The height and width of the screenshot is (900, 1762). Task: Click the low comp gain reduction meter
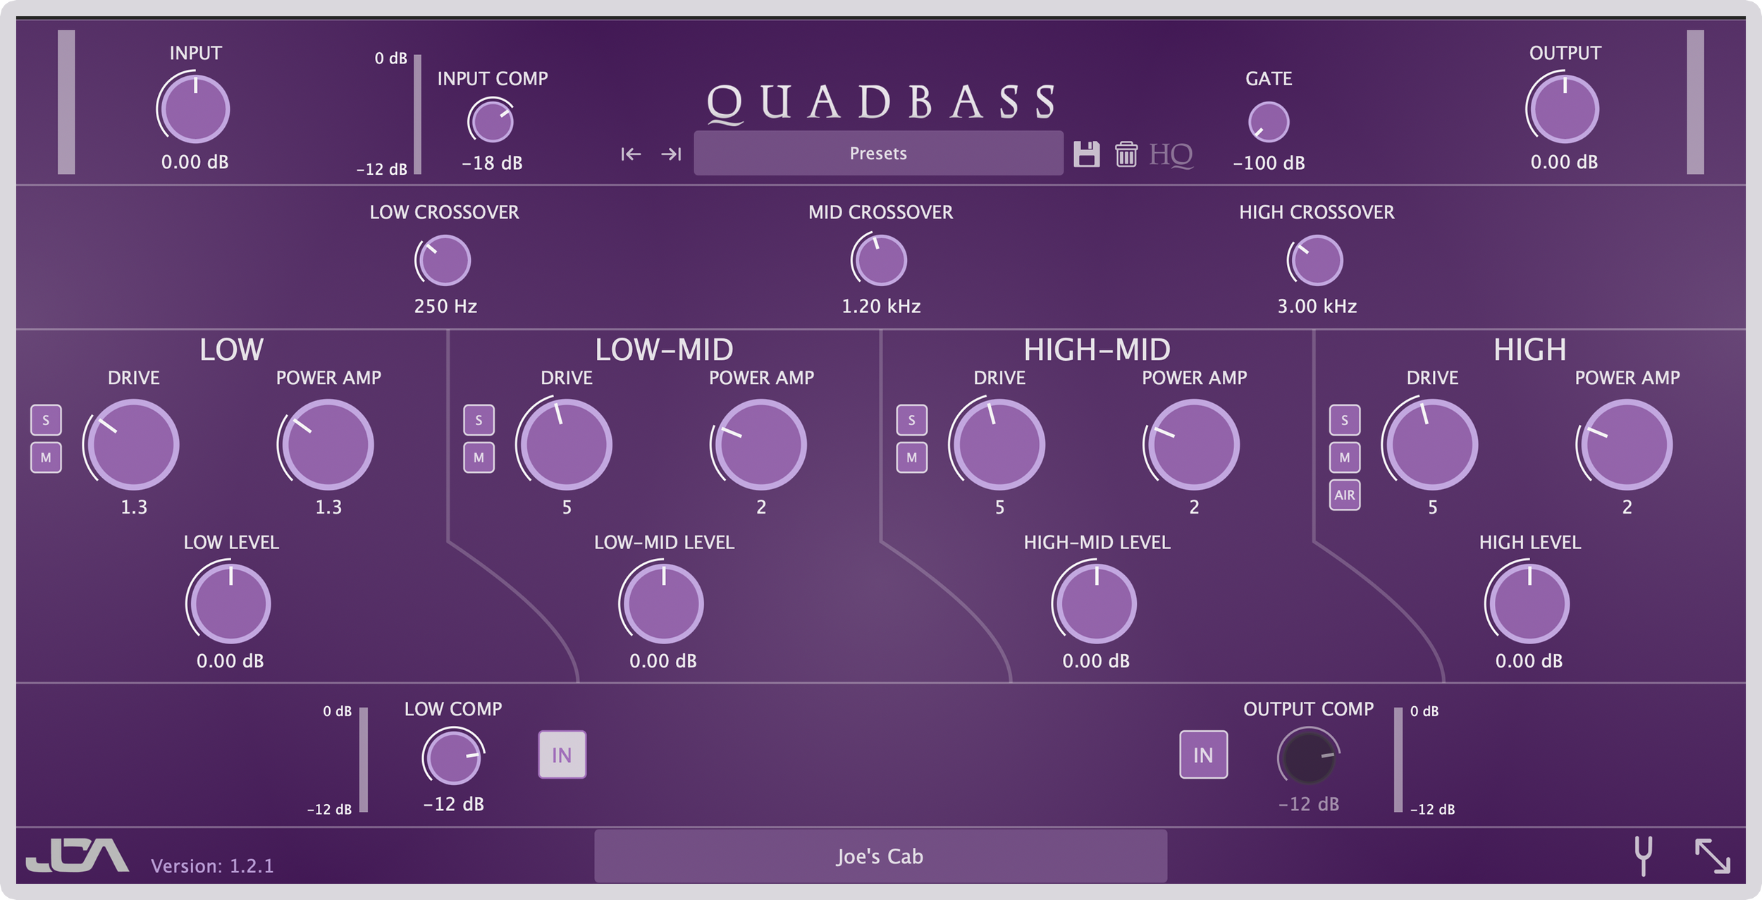(364, 760)
